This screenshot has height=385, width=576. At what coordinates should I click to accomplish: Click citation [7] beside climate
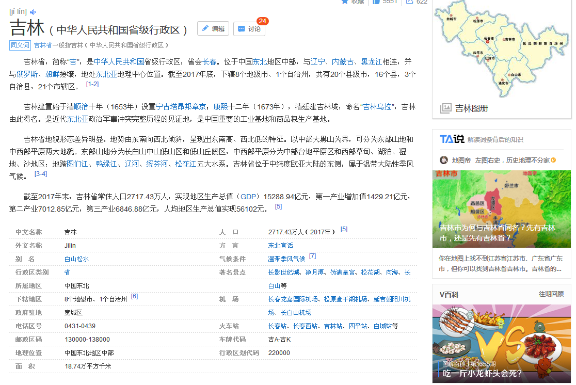coord(312,256)
